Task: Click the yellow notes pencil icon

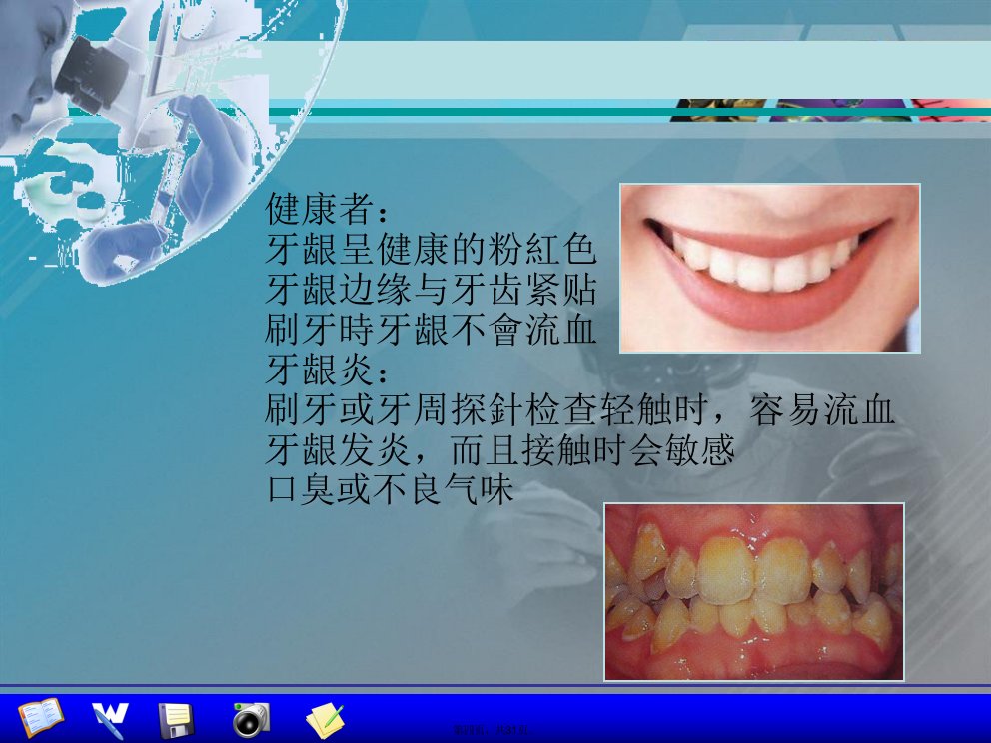Action: click(325, 721)
